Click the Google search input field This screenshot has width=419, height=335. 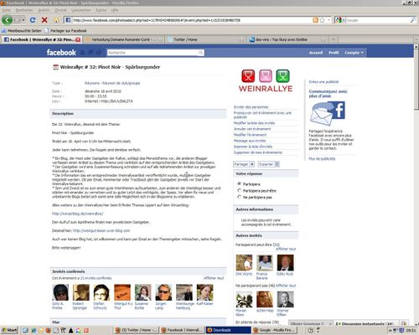click(378, 20)
